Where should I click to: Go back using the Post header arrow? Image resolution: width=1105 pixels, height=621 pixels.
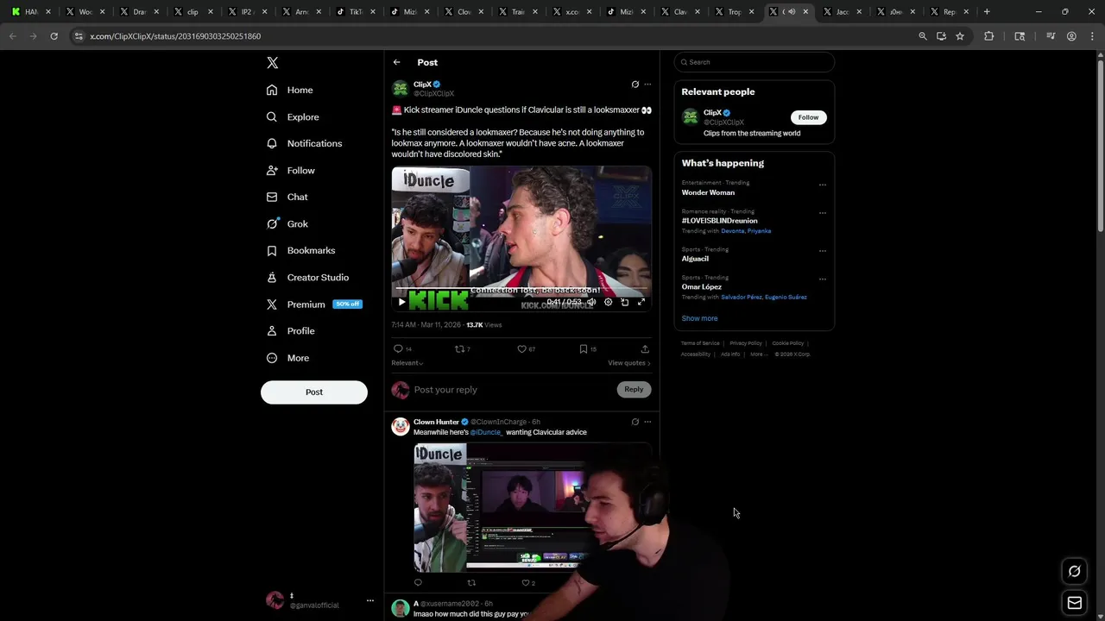coord(396,62)
